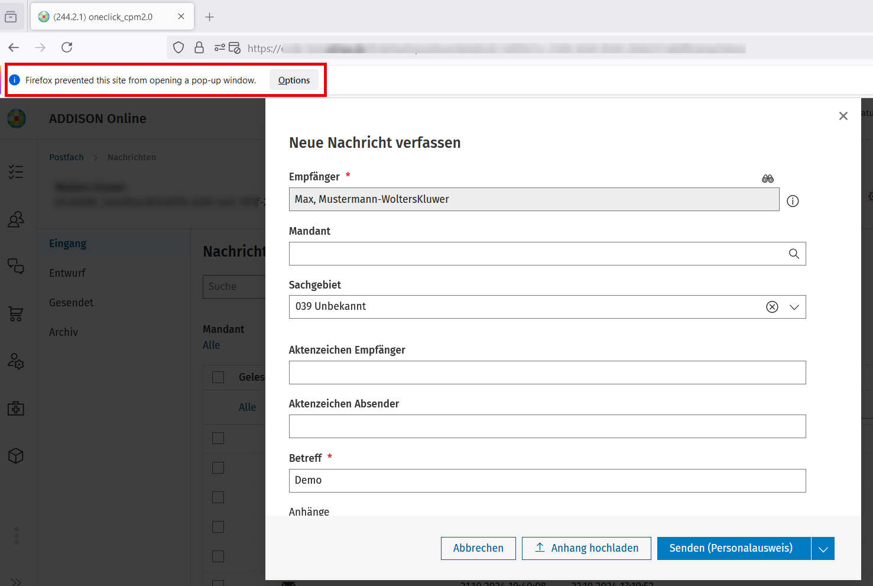Go back with the browser back arrow
The image size is (873, 586).
click(14, 47)
